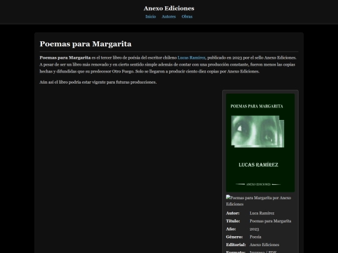Click the Autor value Luca Ramírez

[262, 213]
